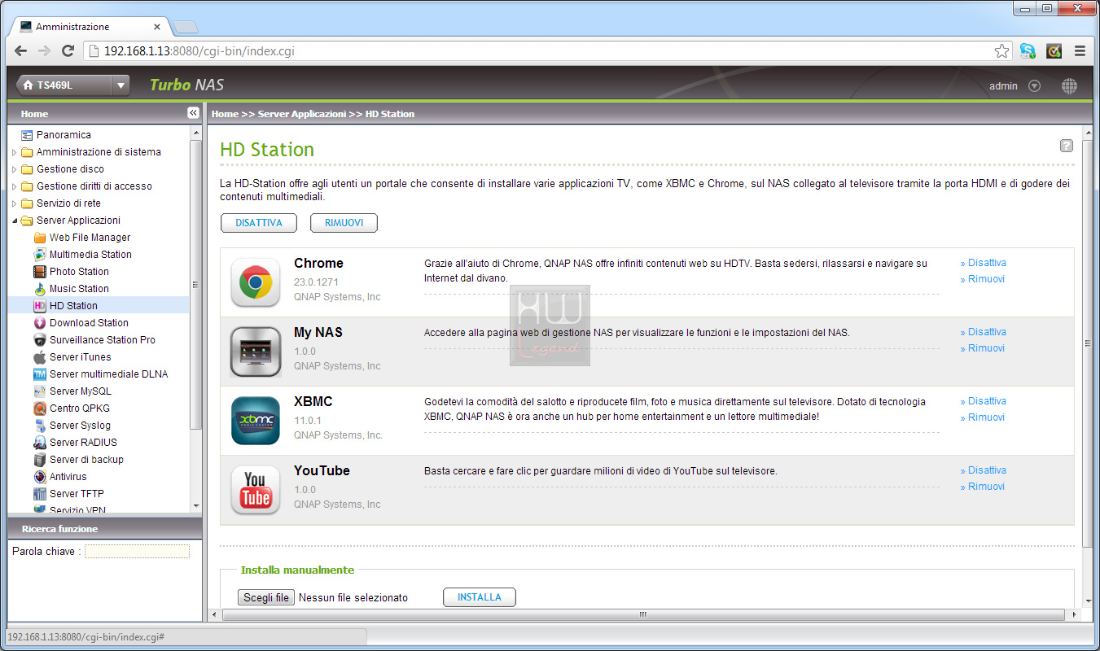
Task: Open Web File Manager icon in sidebar
Action: pyautogui.click(x=40, y=238)
